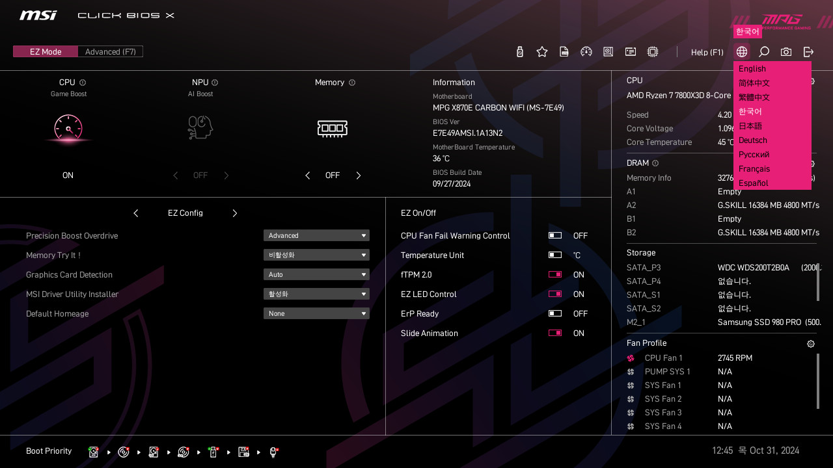Click the square board icon beside the gauge icon

click(x=608, y=52)
